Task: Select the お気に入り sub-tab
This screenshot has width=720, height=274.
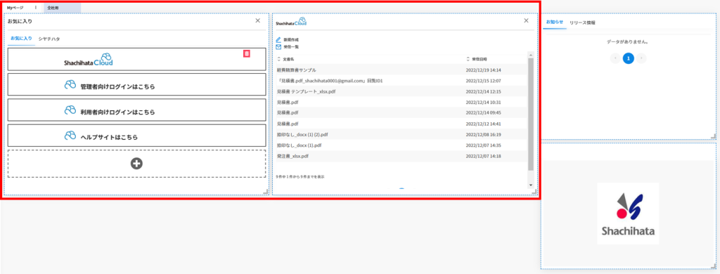Action: pos(21,39)
